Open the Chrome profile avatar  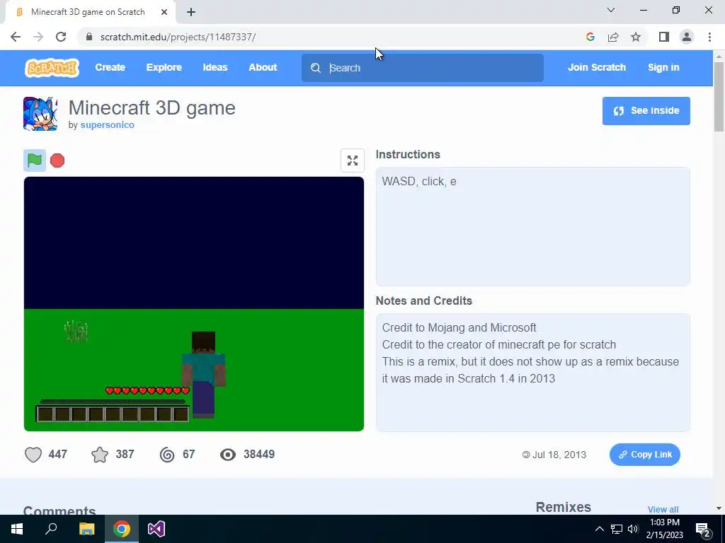pos(687,37)
